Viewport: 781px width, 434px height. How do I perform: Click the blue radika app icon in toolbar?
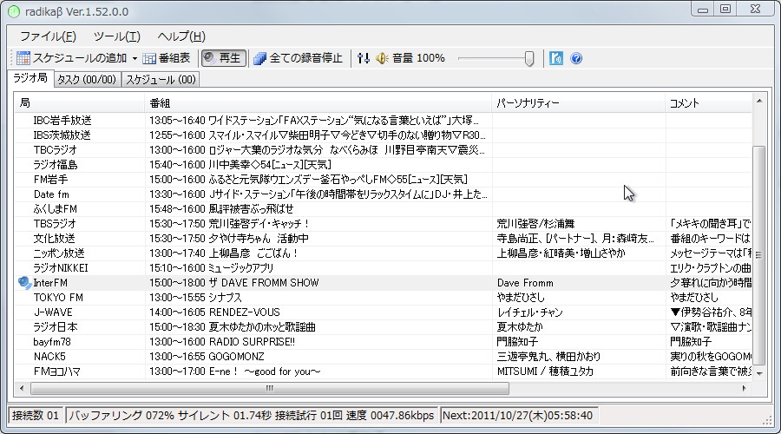coord(556,58)
